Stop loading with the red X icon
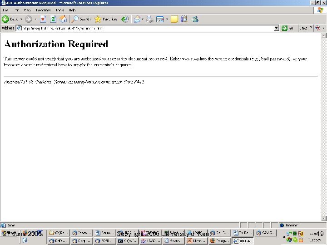Image resolution: width=327 pixels, height=245 pixels. [43, 19]
